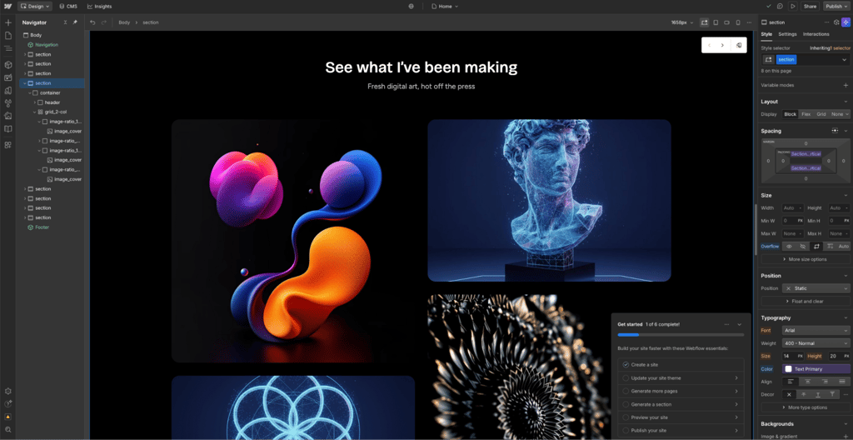Undo the last action

pyautogui.click(x=92, y=22)
